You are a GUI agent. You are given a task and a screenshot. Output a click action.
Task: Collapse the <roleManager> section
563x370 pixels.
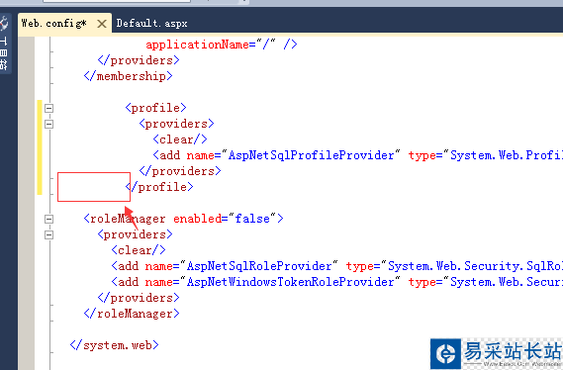pos(49,219)
